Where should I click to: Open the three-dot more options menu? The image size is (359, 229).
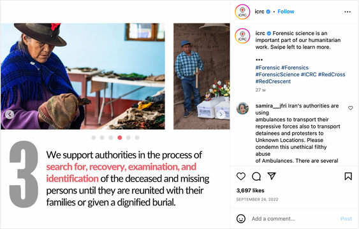(x=348, y=12)
